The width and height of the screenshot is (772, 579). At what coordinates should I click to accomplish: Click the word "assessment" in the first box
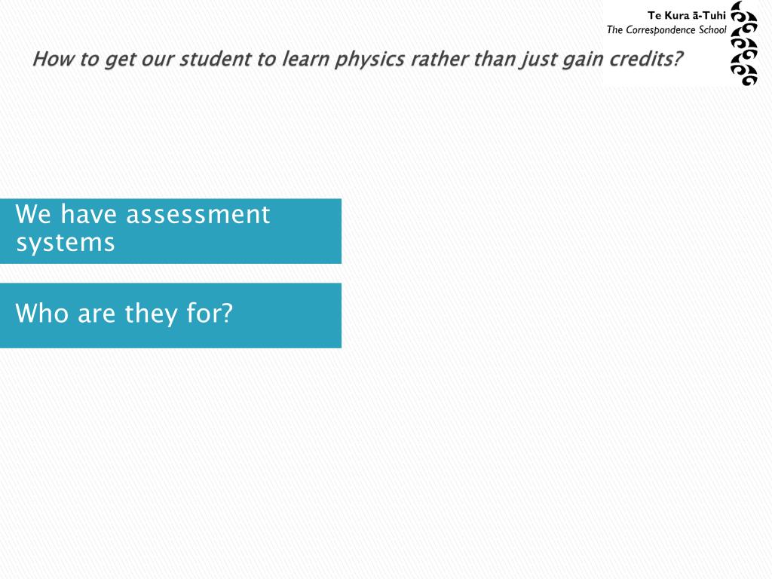point(198,215)
